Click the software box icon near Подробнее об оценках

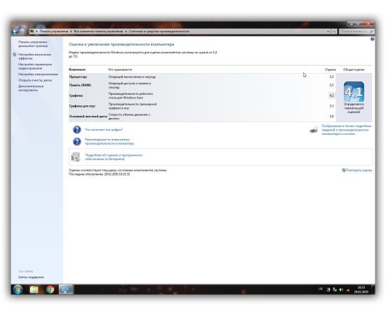[76, 157]
